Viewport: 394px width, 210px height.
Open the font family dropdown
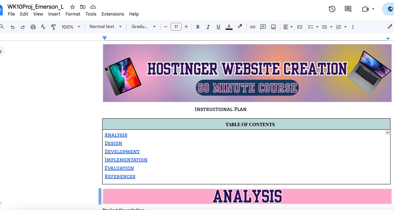(144, 27)
